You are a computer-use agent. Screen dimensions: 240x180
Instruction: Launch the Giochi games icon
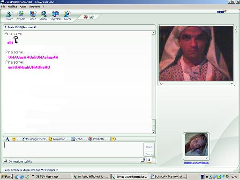click(67, 15)
